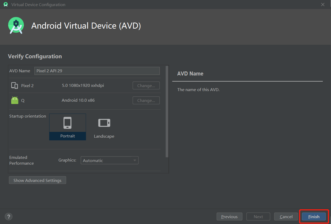The width and height of the screenshot is (331, 224).
Task: Click the title bar Android Studio icon
Action: click(x=6, y=5)
